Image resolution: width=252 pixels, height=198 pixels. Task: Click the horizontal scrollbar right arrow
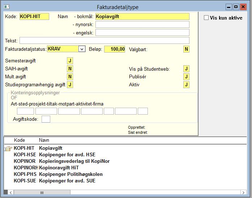click(x=243, y=193)
